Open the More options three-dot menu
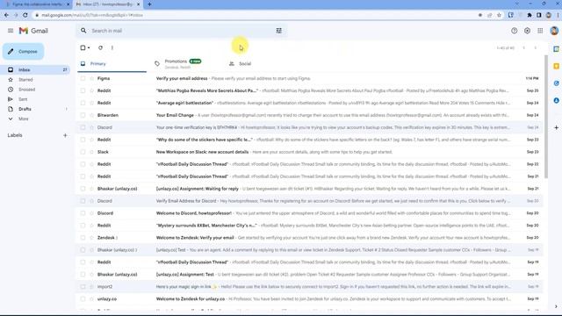Screen dimensions: 562x316 pos(112,47)
